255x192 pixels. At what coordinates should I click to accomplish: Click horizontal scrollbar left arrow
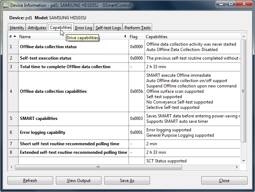coord(11,167)
